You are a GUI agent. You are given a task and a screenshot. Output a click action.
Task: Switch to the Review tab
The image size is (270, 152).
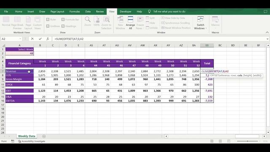tap(100, 11)
